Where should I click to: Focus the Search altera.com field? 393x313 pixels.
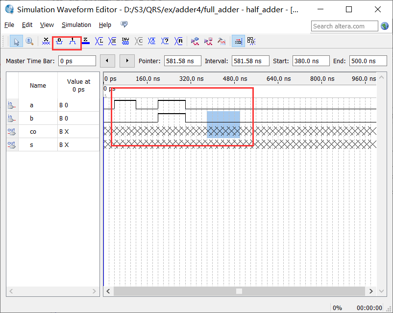tap(344, 26)
